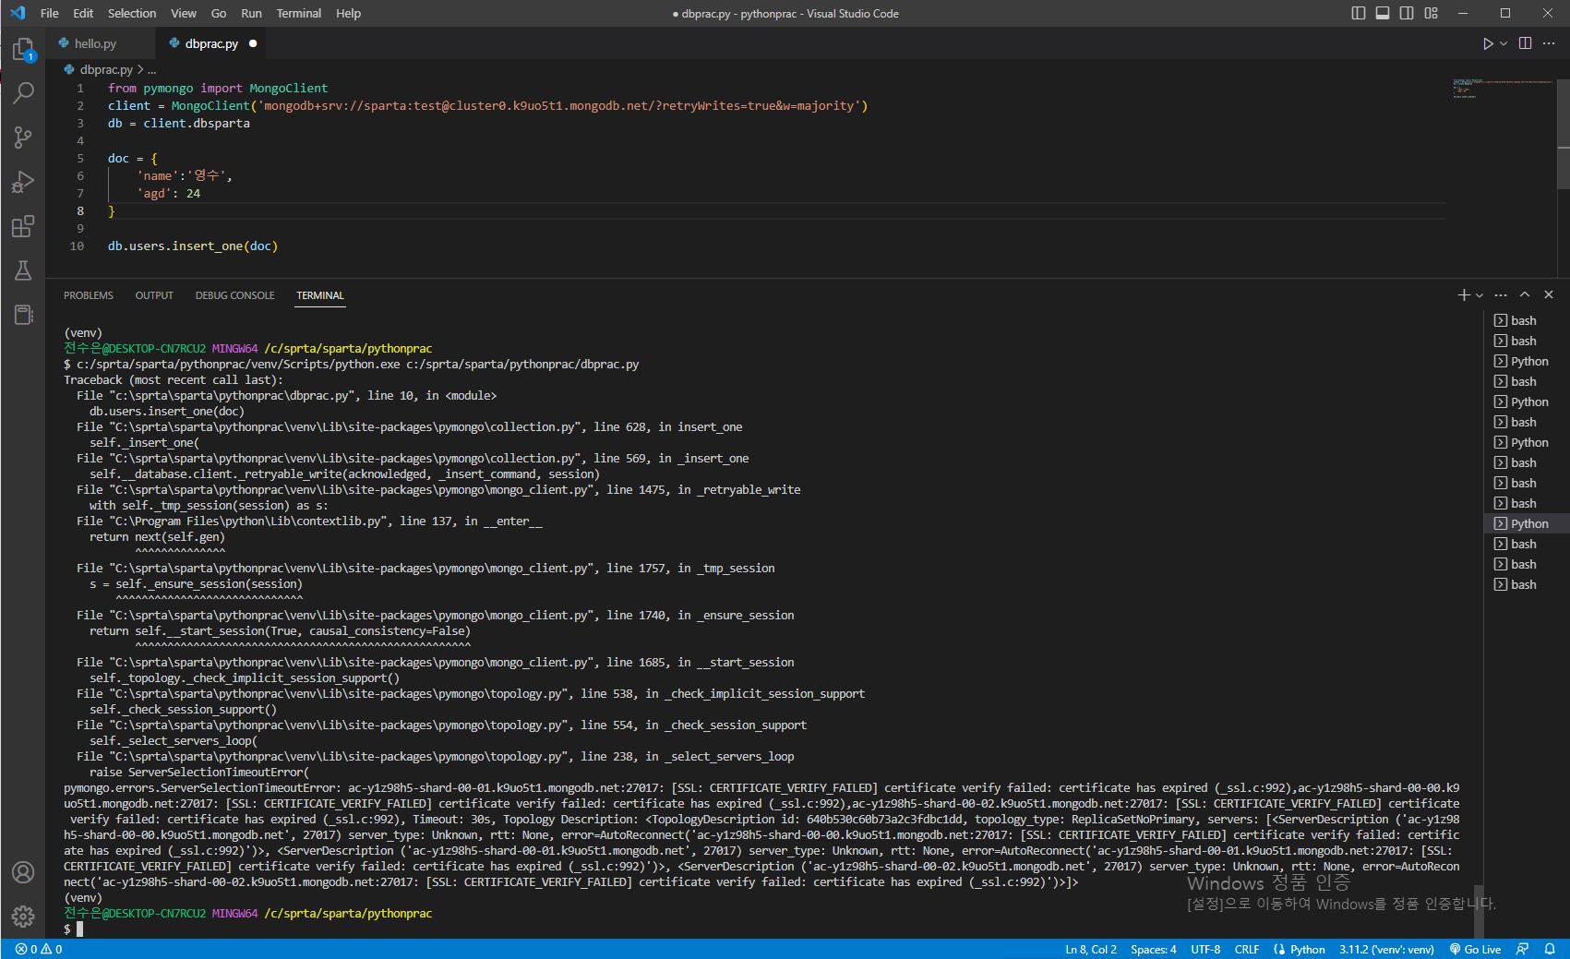This screenshot has width=1570, height=959.
Task: Open the Testing flask view
Action: (23, 270)
